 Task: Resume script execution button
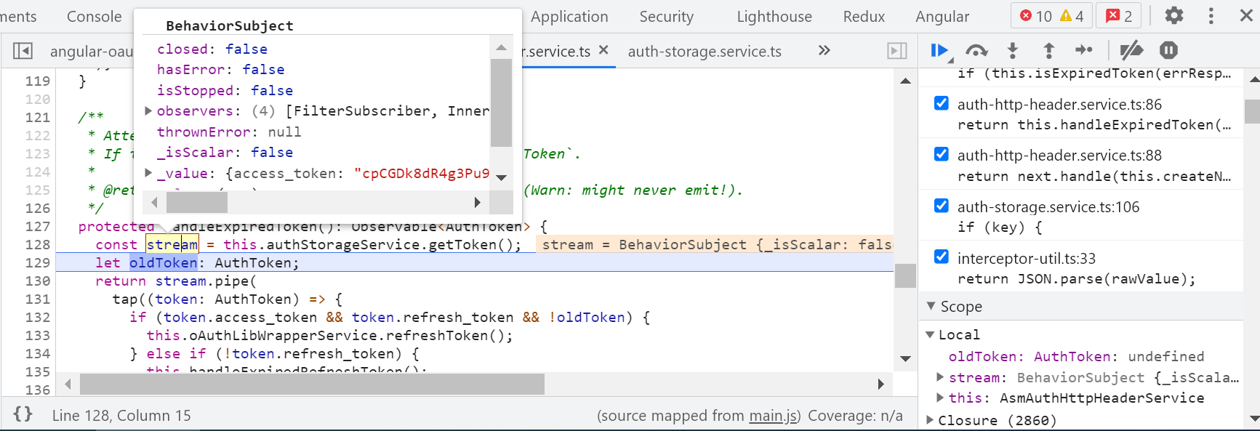coord(939,50)
